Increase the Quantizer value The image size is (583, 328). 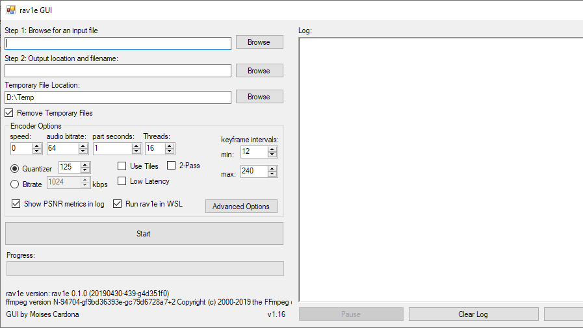85,164
